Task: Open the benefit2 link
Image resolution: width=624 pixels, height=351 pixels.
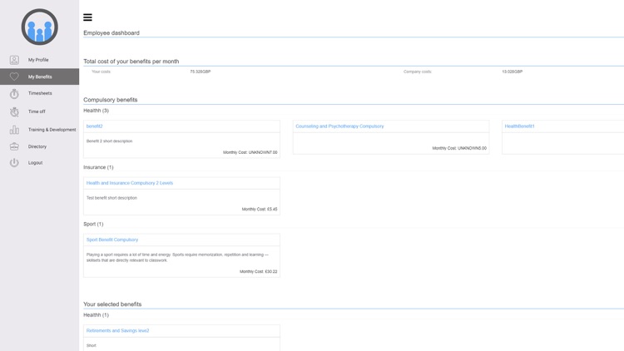Action: (x=94, y=126)
